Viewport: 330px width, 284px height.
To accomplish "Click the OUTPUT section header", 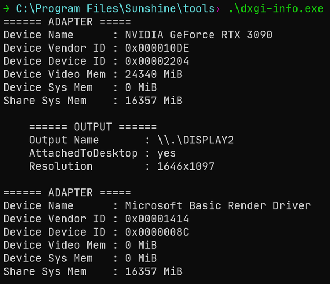I will pyautogui.click(x=93, y=127).
